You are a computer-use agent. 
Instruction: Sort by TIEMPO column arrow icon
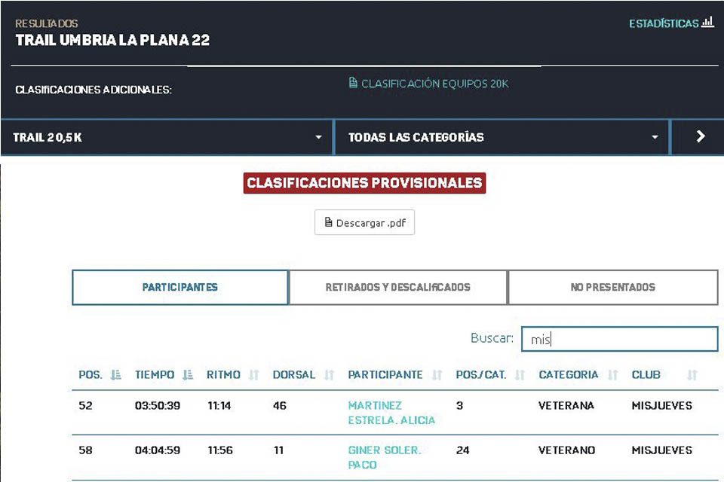188,375
